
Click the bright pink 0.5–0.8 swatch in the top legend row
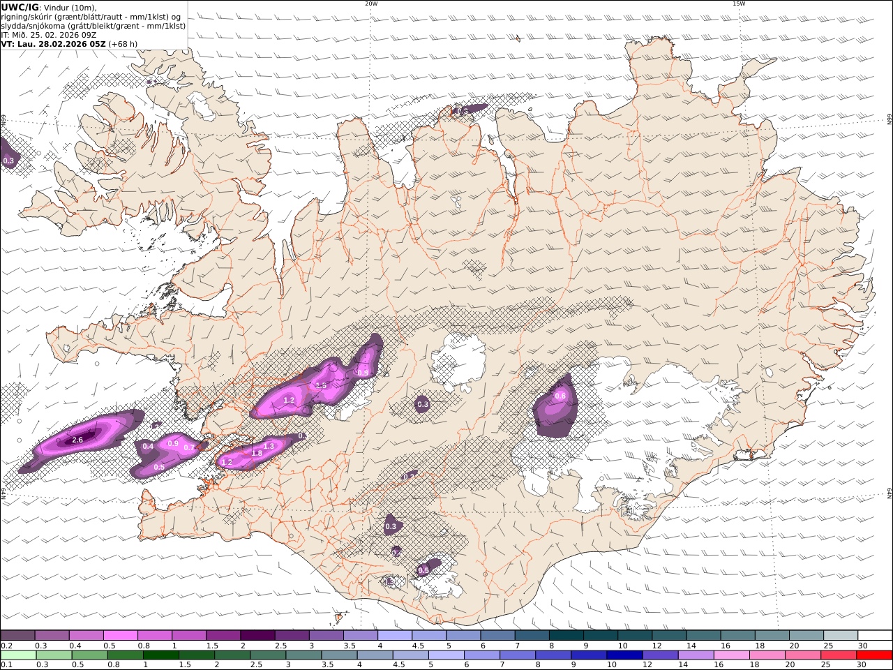[120, 635]
